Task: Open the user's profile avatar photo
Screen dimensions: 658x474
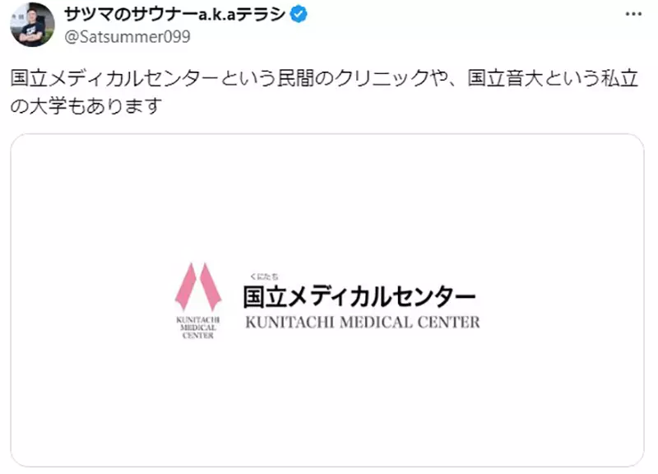Action: 32,25
